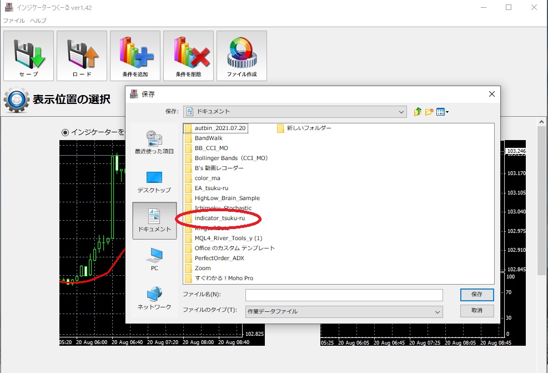Expand the save location (ドキュメント) dropdown
This screenshot has width=548, height=373.
(x=402, y=112)
